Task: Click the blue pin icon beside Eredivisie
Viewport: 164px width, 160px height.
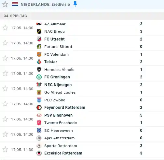Action: (x=75, y=4)
